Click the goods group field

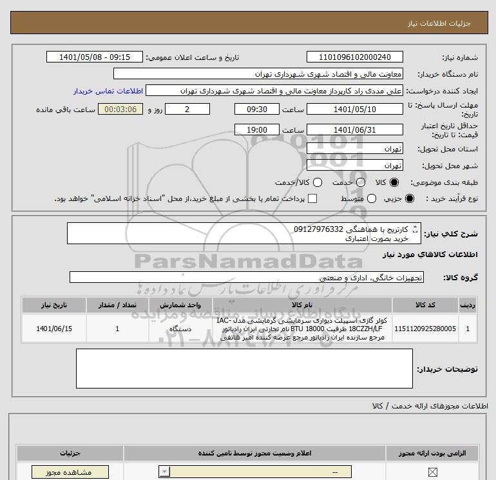[x=247, y=278]
